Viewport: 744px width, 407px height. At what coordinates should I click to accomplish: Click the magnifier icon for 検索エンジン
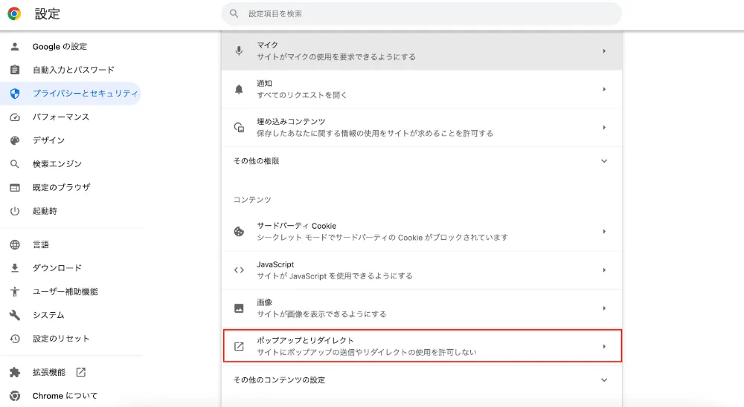pyautogui.click(x=15, y=164)
